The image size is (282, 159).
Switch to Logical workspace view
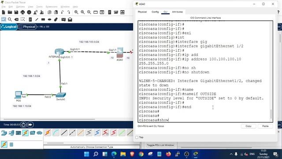tap(9, 26)
